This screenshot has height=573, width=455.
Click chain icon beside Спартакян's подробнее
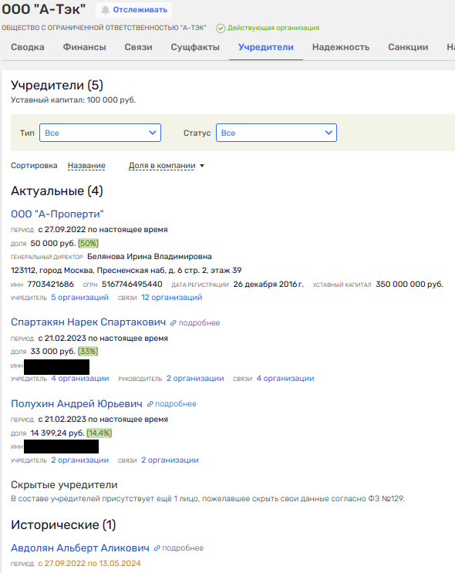pos(174,323)
